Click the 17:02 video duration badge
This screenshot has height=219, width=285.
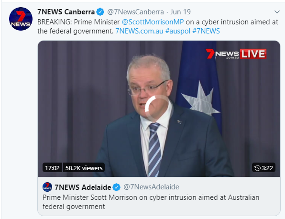[x=52, y=168]
